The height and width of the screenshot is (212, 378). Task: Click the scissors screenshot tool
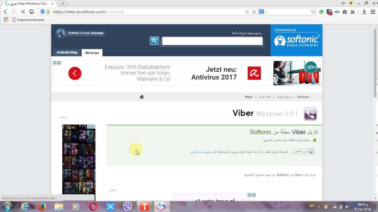[x=352, y=12]
